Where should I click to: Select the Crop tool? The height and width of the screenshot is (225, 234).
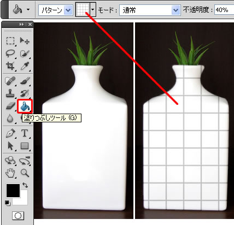click(x=10, y=66)
